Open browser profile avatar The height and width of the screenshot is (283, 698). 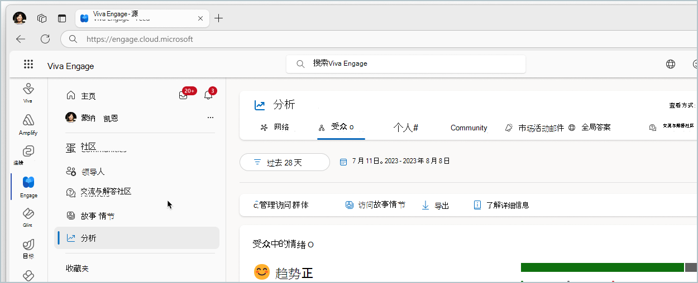tap(20, 18)
